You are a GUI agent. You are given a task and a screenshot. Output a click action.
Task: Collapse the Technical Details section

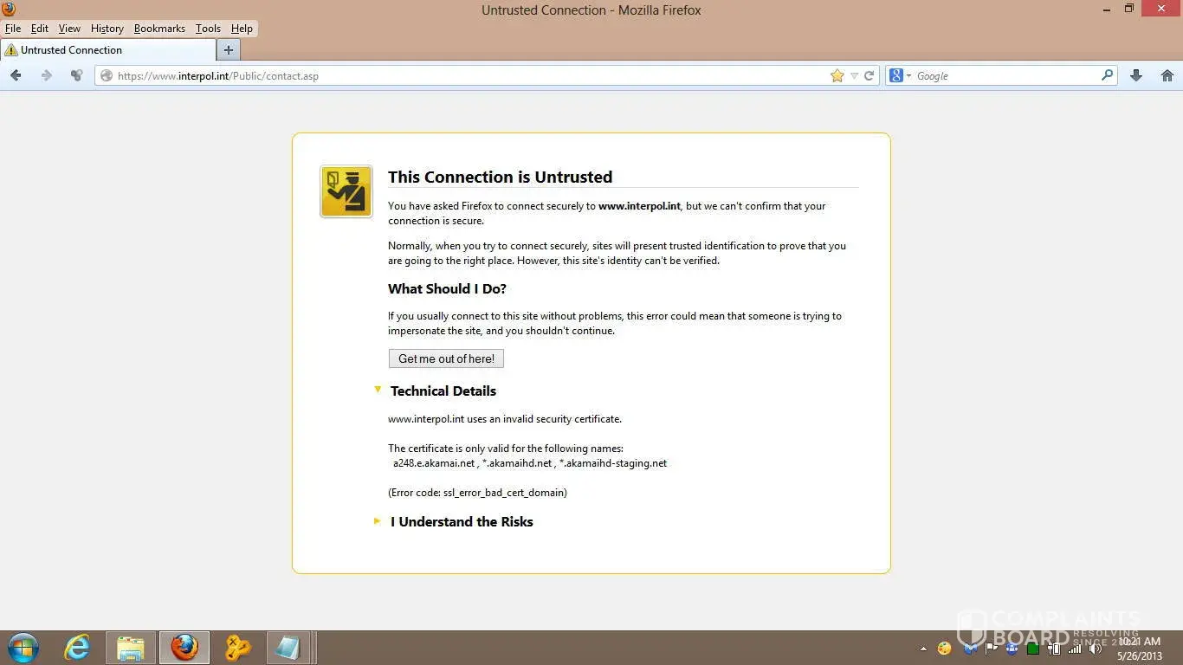378,391
